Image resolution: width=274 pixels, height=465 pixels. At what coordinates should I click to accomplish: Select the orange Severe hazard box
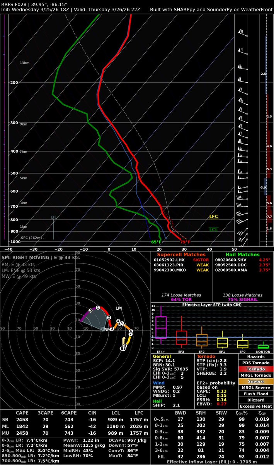256,381
